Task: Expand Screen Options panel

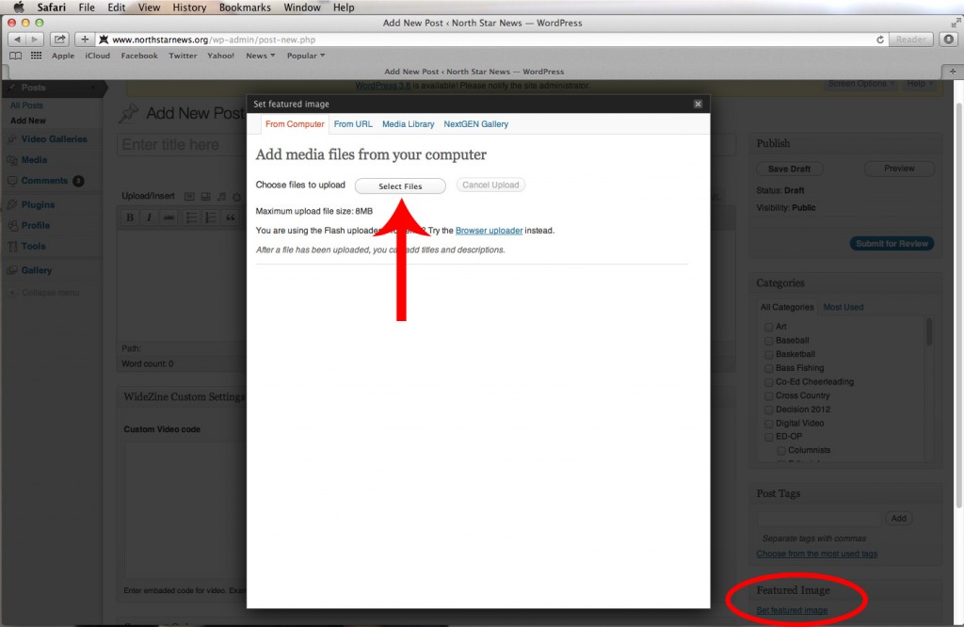Action: pyautogui.click(x=860, y=84)
